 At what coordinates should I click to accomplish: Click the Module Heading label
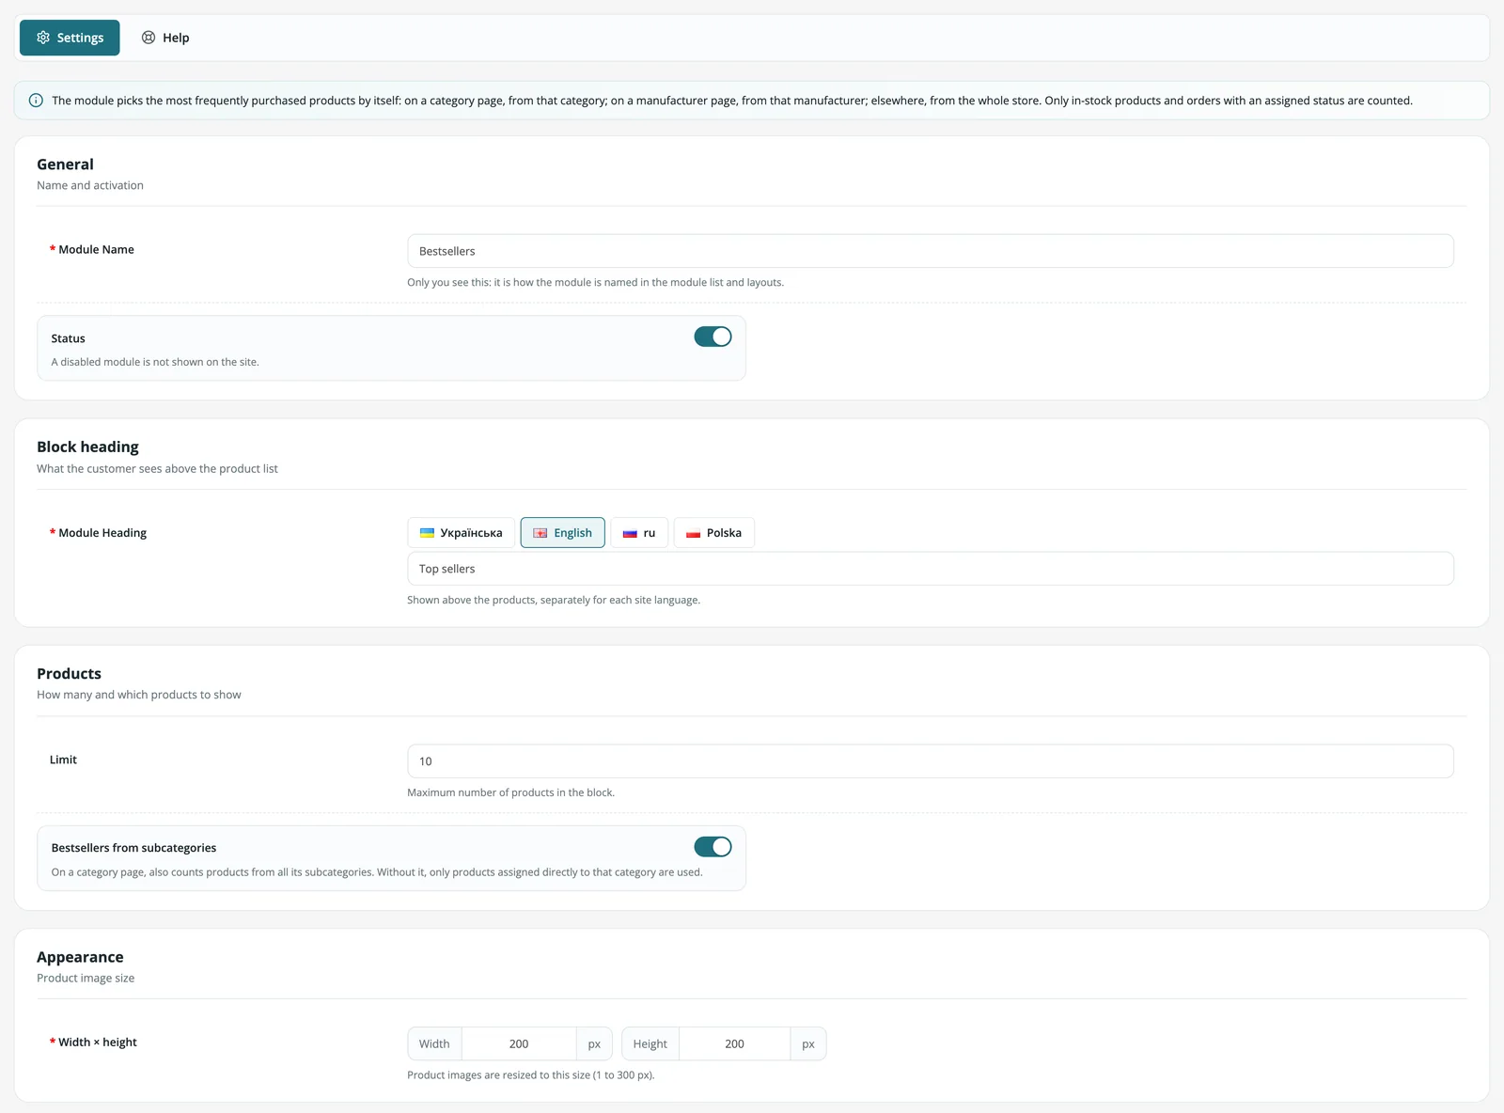[x=102, y=533]
